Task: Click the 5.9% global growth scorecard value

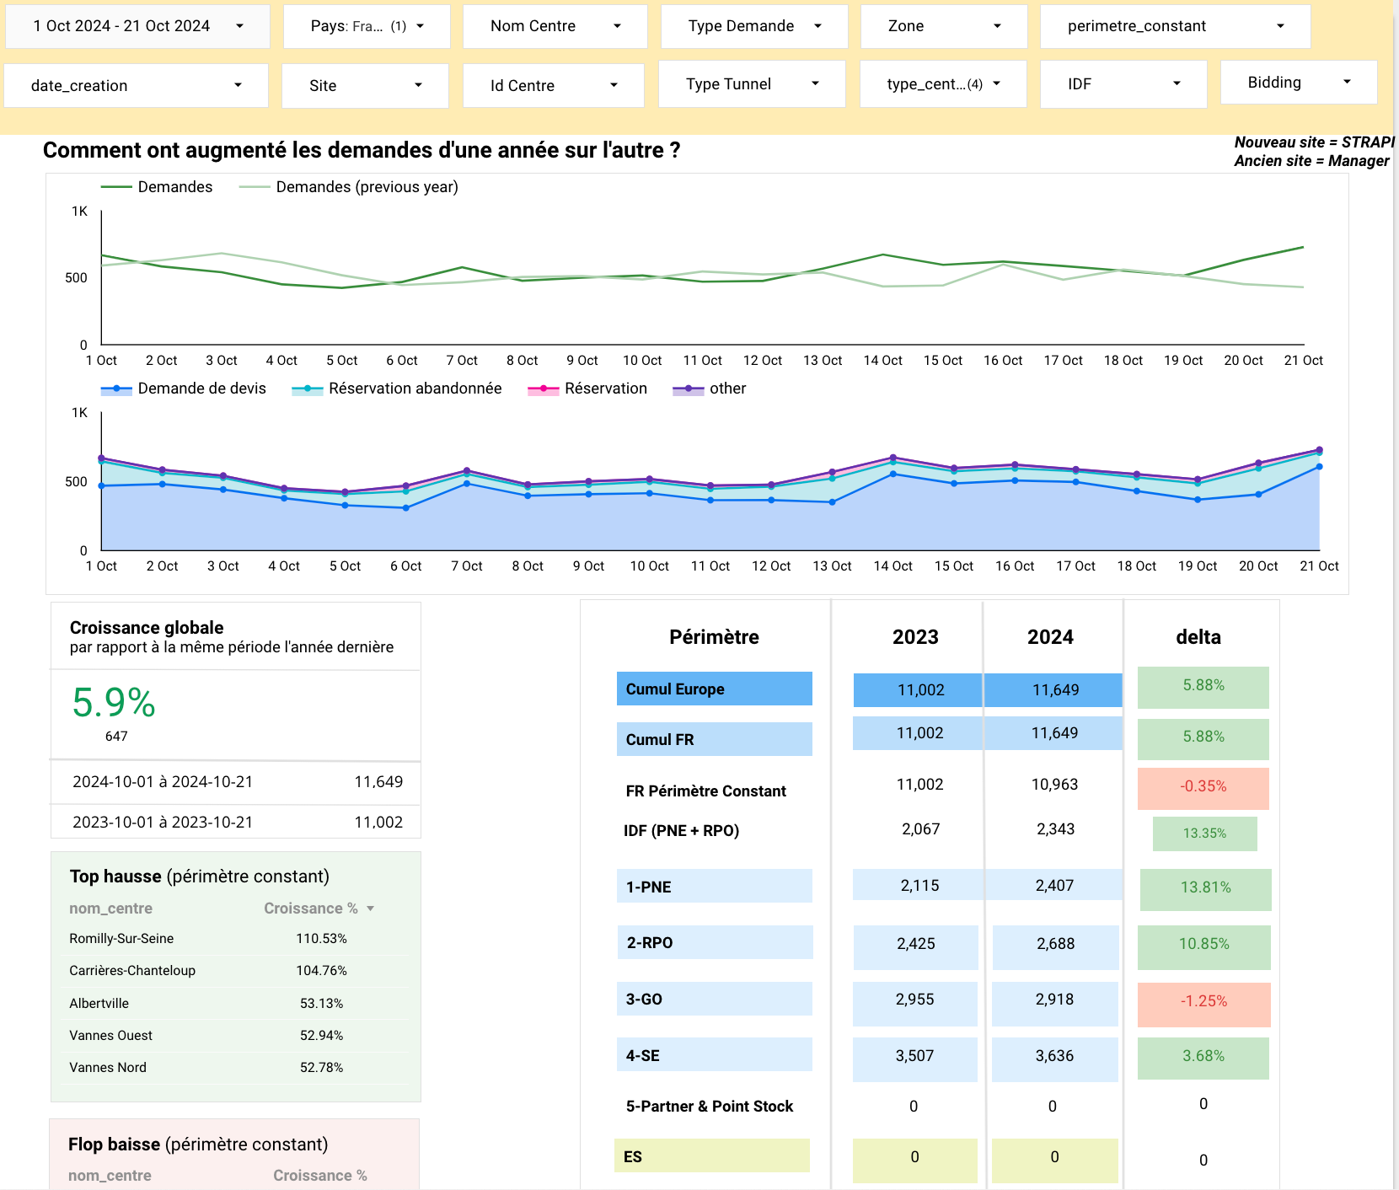Action: click(x=114, y=703)
